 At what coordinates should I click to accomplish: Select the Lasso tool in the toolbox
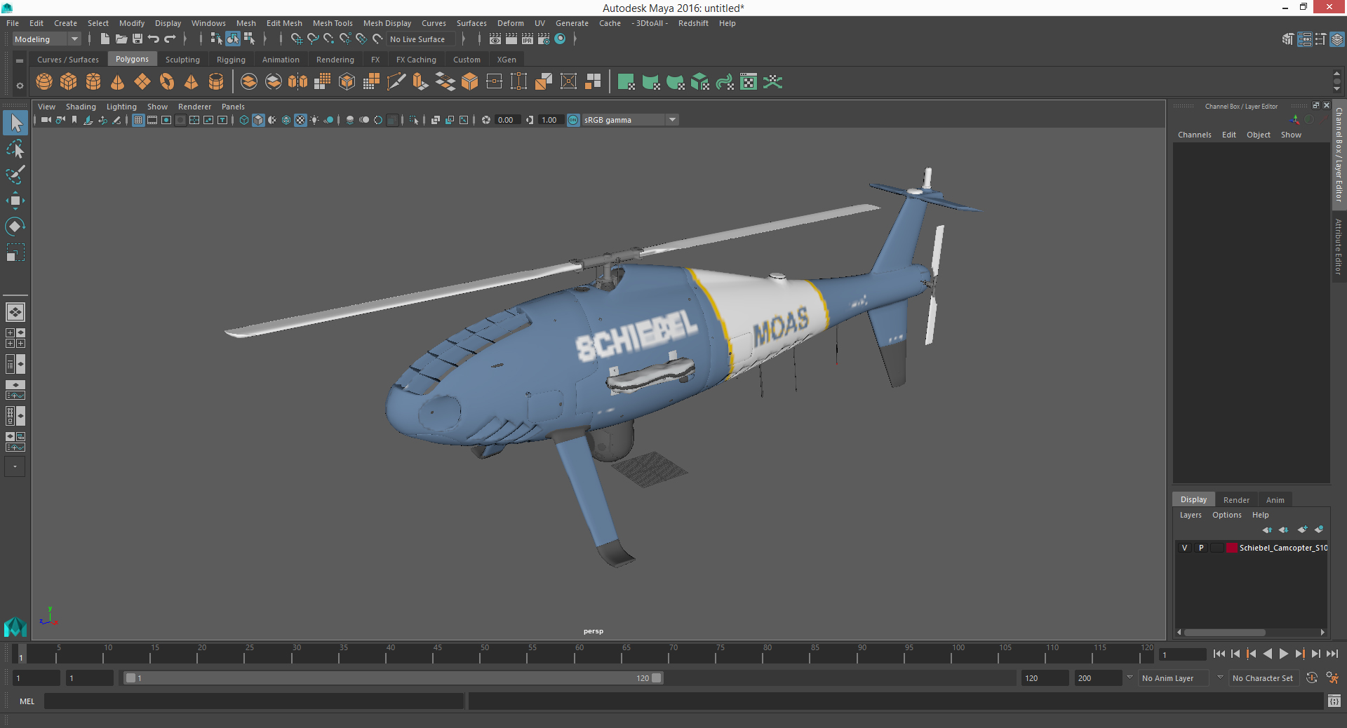(15, 149)
